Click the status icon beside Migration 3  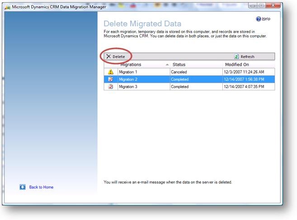coord(111,87)
